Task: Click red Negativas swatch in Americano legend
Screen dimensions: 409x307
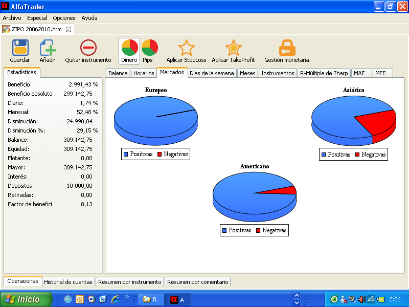Action: (258, 231)
